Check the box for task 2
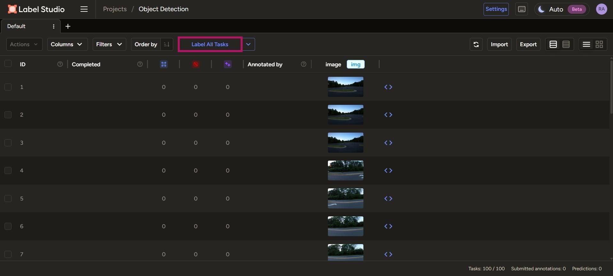This screenshot has height=276, width=613. [x=8, y=115]
